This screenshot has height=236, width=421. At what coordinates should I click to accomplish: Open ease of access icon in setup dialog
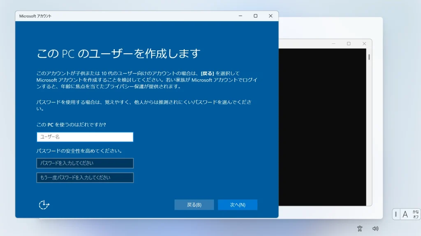[44, 205]
